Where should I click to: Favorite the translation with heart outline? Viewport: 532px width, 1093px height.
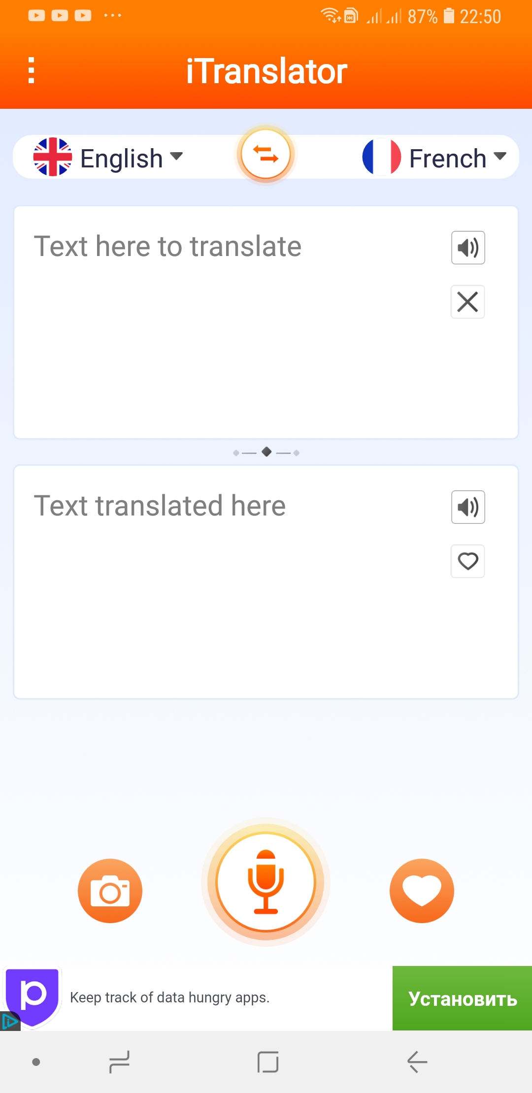pos(468,561)
